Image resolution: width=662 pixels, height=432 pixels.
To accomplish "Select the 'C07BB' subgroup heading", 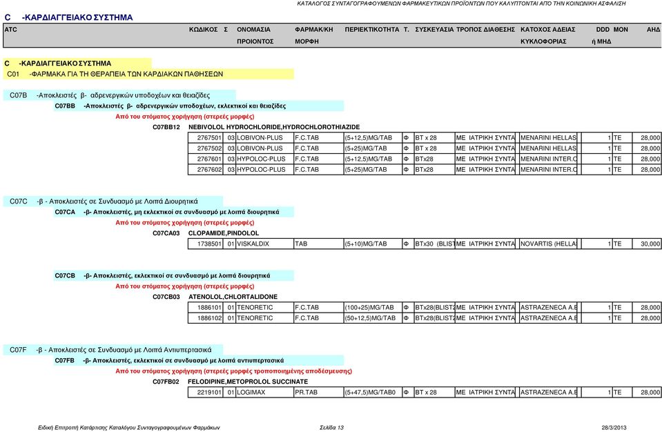I will click(199, 106).
